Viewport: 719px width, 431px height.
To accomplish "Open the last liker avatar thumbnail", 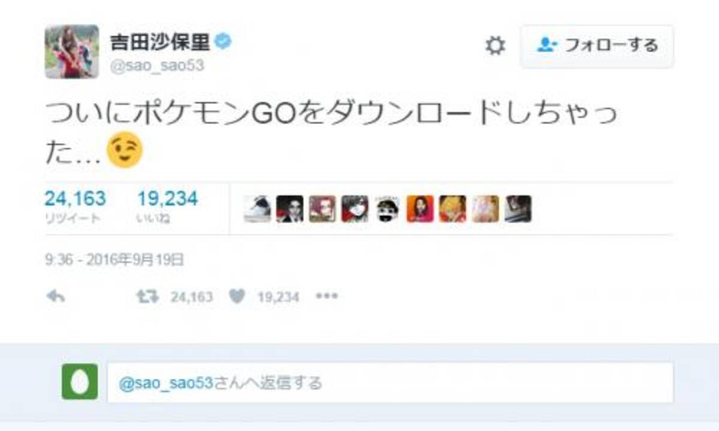I will [x=518, y=209].
